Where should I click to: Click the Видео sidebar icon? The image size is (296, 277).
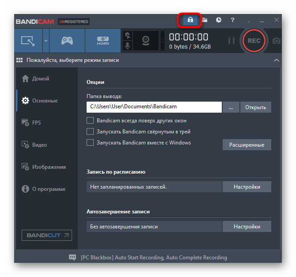click(25, 145)
